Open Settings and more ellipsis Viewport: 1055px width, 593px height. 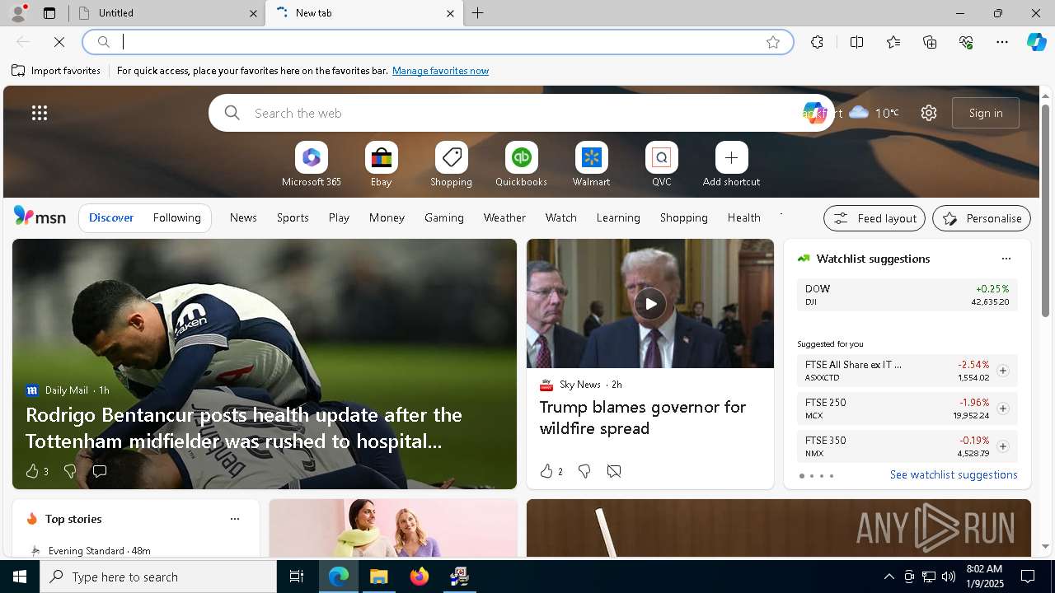point(1002,42)
